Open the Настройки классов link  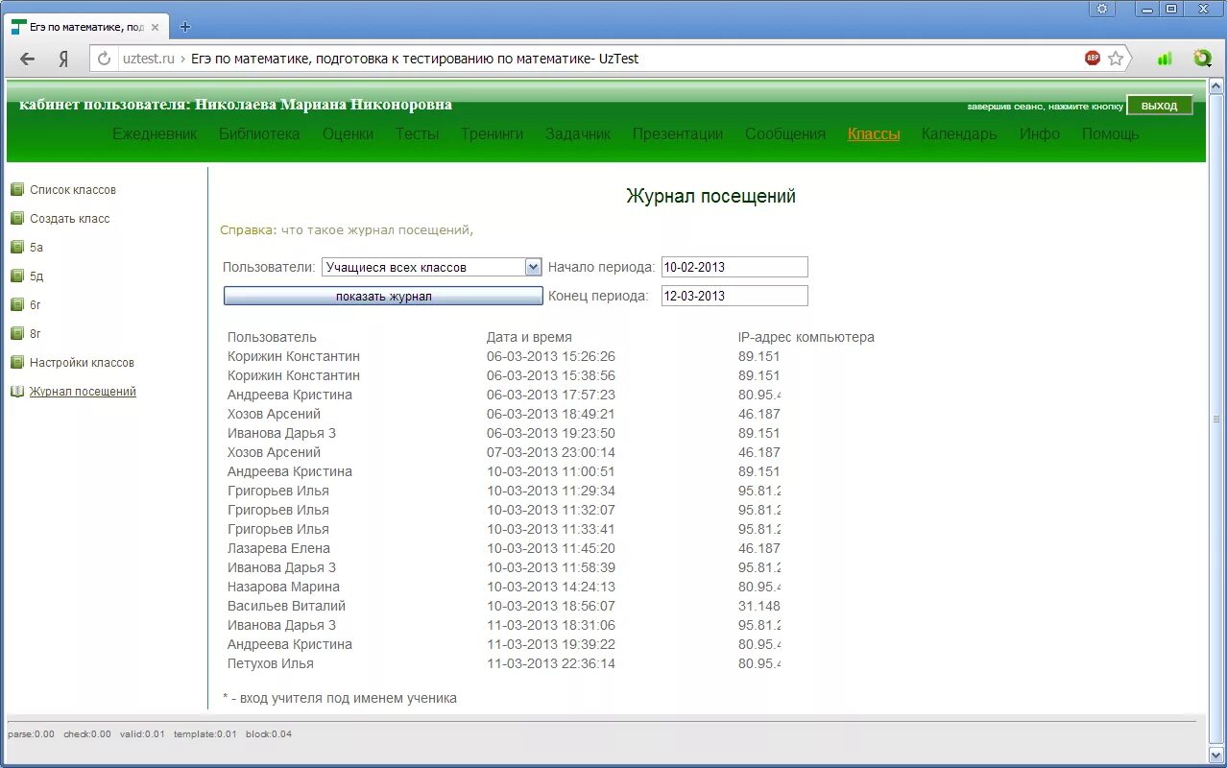point(82,363)
